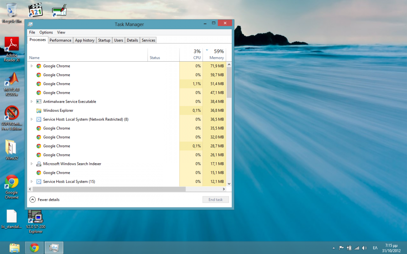
Task: Open the network signal icon in tray
Action: (x=357, y=248)
